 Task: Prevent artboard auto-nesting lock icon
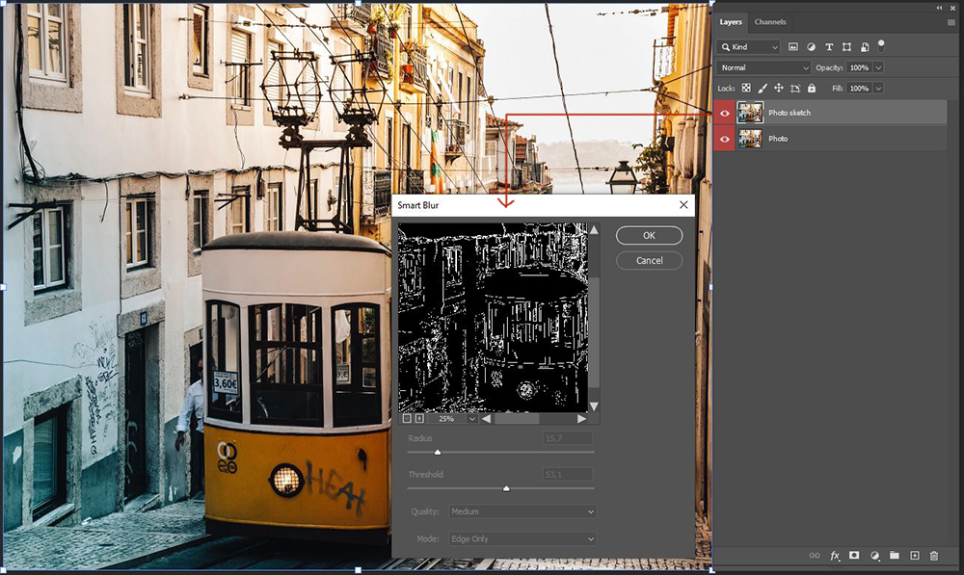pyautogui.click(x=795, y=89)
